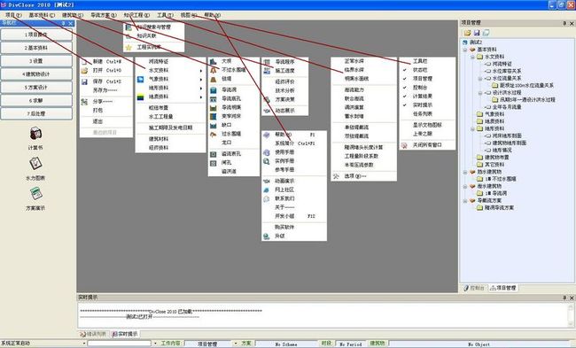576x348 pixels.
Task: Click the 新建 new-project icon in the menu
Action: pos(84,62)
